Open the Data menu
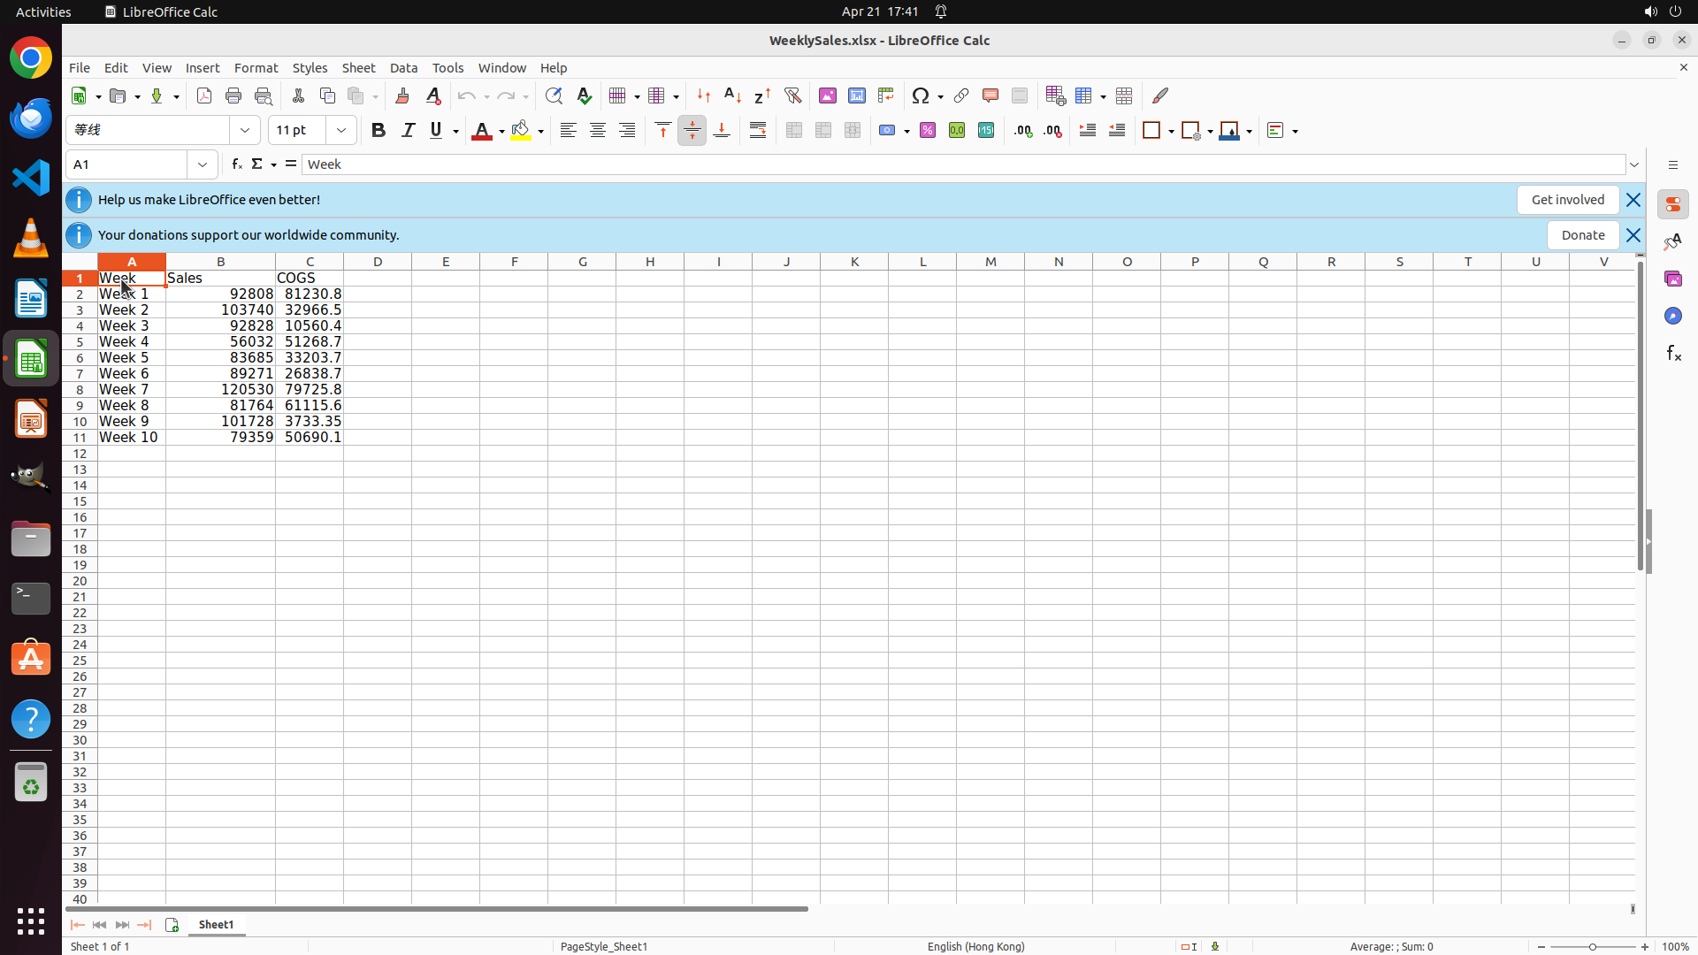The width and height of the screenshot is (1698, 955). (403, 68)
